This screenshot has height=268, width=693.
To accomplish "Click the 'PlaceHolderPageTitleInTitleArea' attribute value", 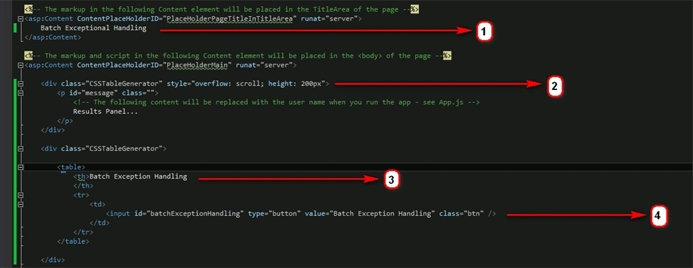I will pos(230,19).
